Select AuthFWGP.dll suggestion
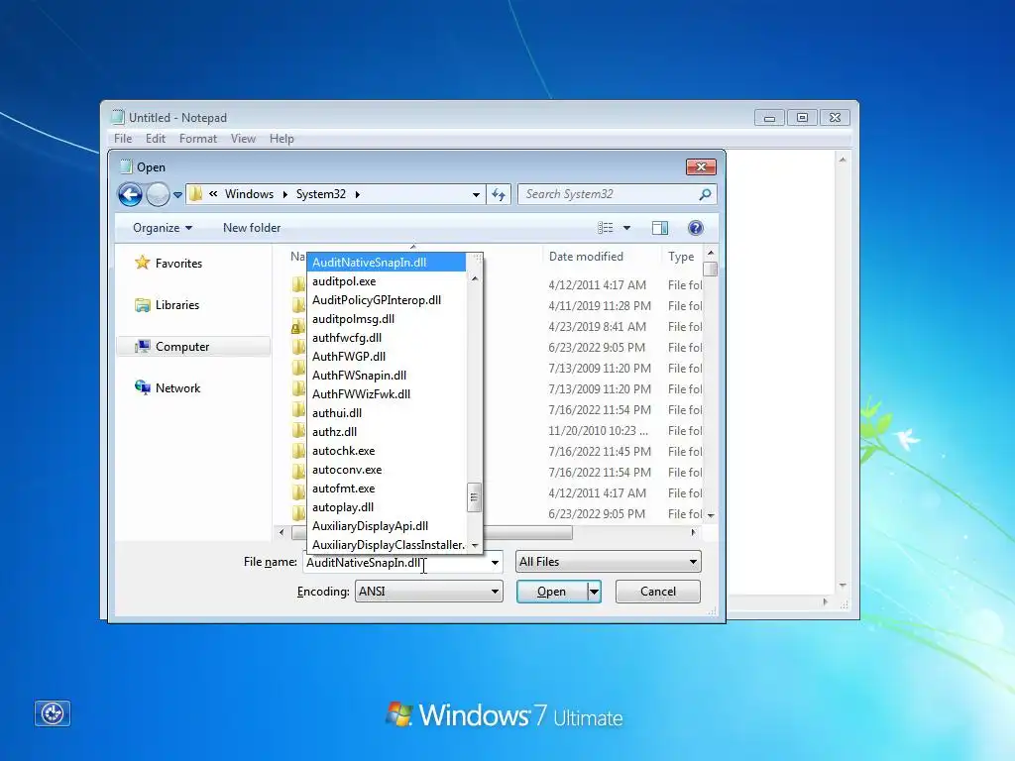 (387, 356)
